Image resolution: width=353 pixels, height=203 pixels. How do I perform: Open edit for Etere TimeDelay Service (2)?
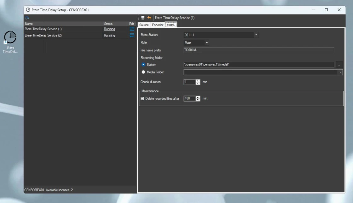[x=132, y=35]
